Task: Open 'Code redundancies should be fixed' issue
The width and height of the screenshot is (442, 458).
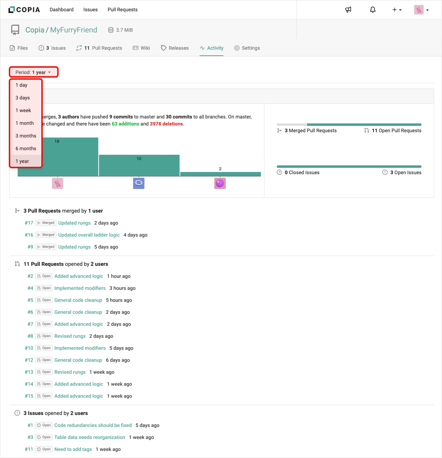Action: click(93, 425)
